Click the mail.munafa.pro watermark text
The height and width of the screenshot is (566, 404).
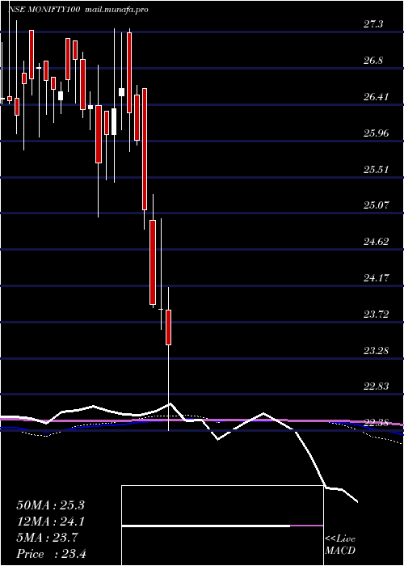tap(116, 10)
